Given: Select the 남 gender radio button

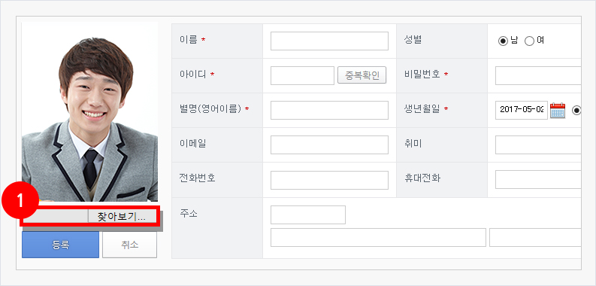Looking at the screenshot, I should [x=503, y=41].
